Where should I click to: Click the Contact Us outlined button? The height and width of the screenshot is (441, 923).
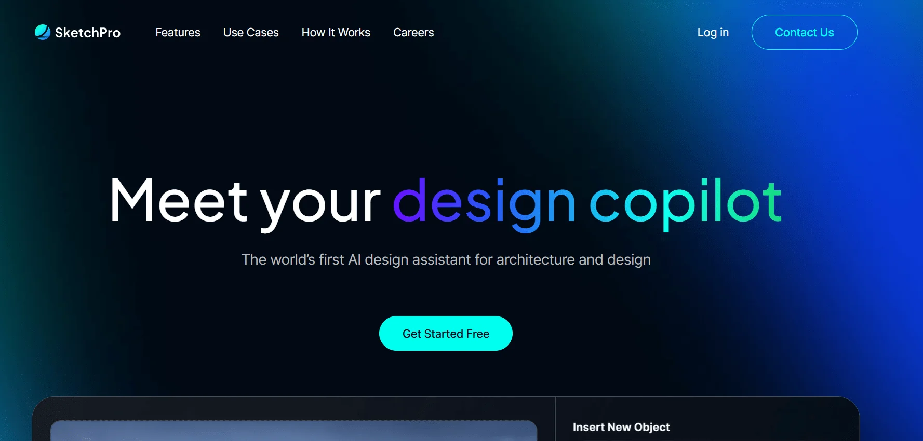pos(804,32)
